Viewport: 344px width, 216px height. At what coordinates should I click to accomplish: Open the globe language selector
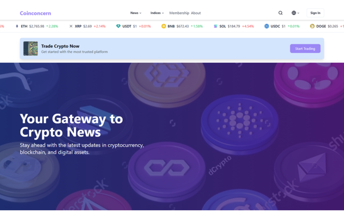point(295,13)
